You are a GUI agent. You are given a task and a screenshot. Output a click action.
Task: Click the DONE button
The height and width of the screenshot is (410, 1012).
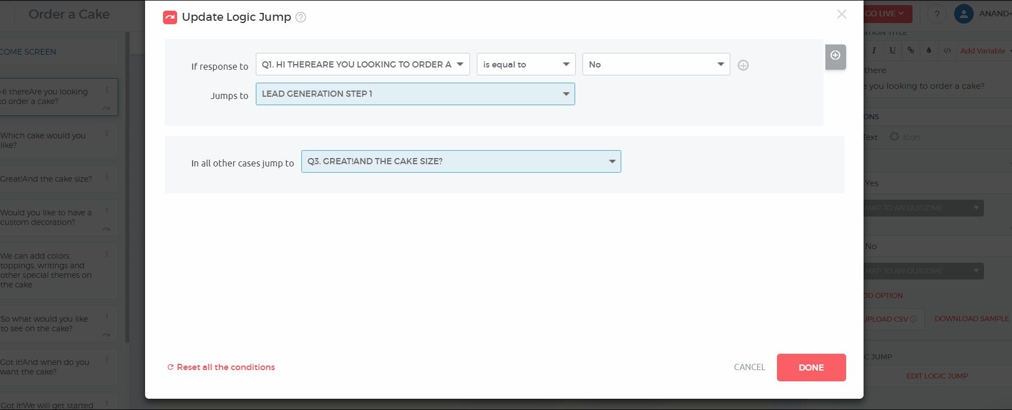pyautogui.click(x=811, y=367)
